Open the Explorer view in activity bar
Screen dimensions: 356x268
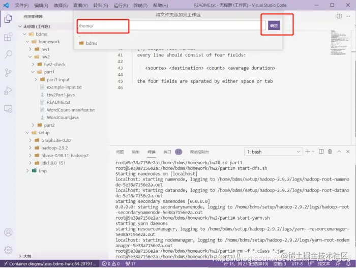pos(8,19)
